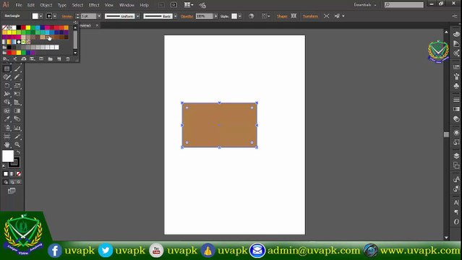Open the Window menu
The image size is (462, 260).
point(127,5)
